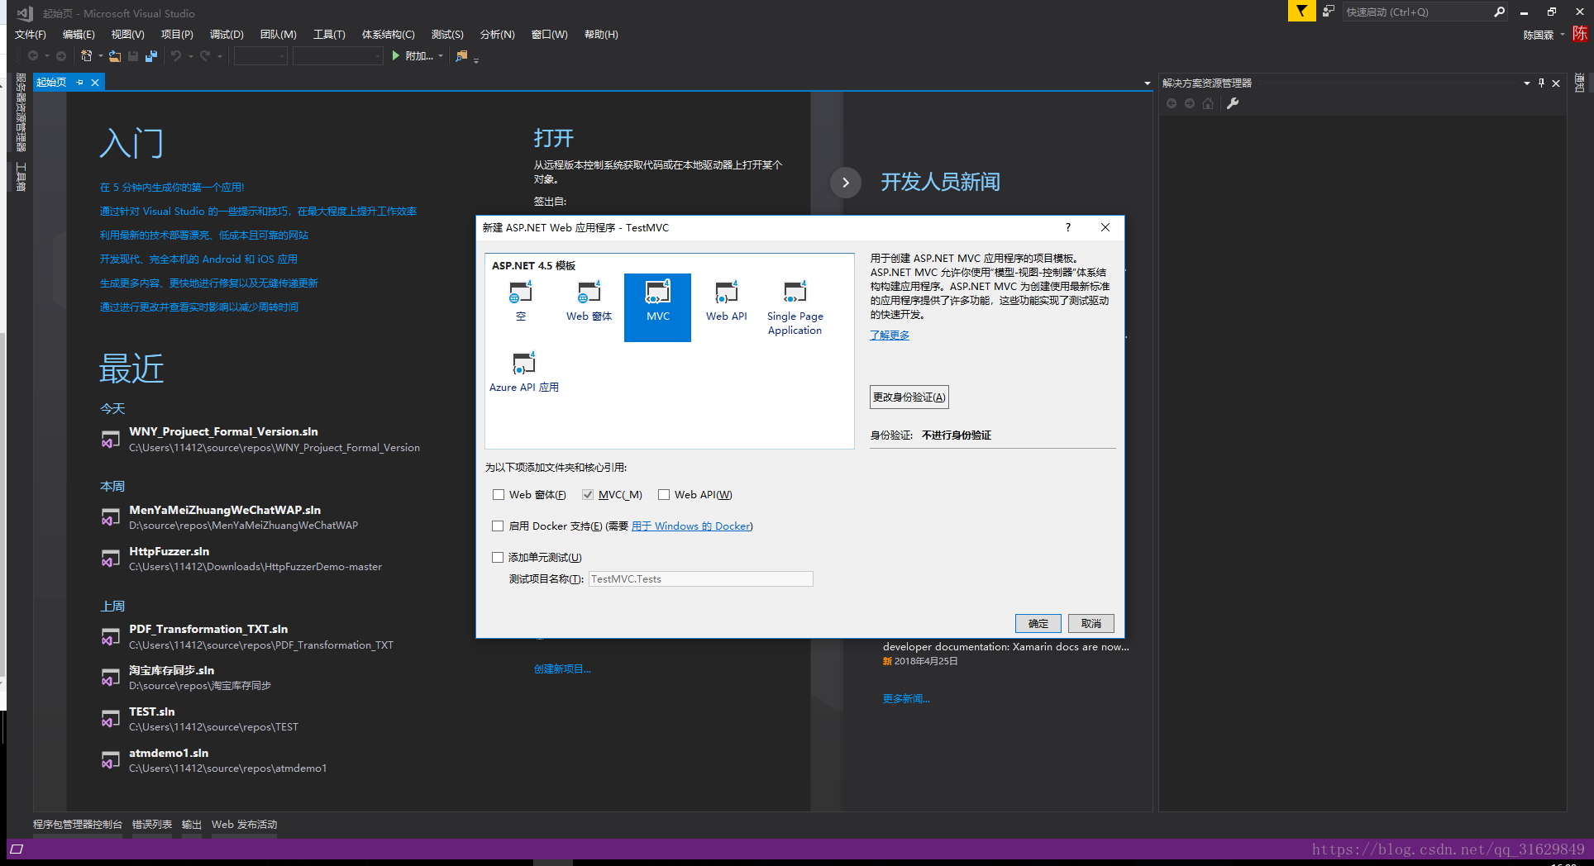
Task: Click the green start (附加) play icon
Action: 396,56
